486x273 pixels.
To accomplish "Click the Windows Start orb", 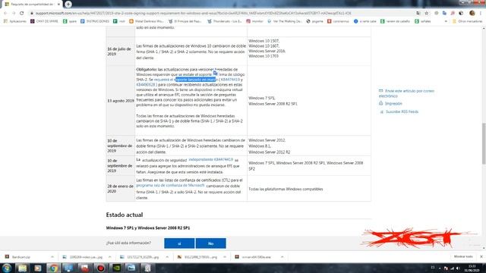I will (x=7, y=268).
